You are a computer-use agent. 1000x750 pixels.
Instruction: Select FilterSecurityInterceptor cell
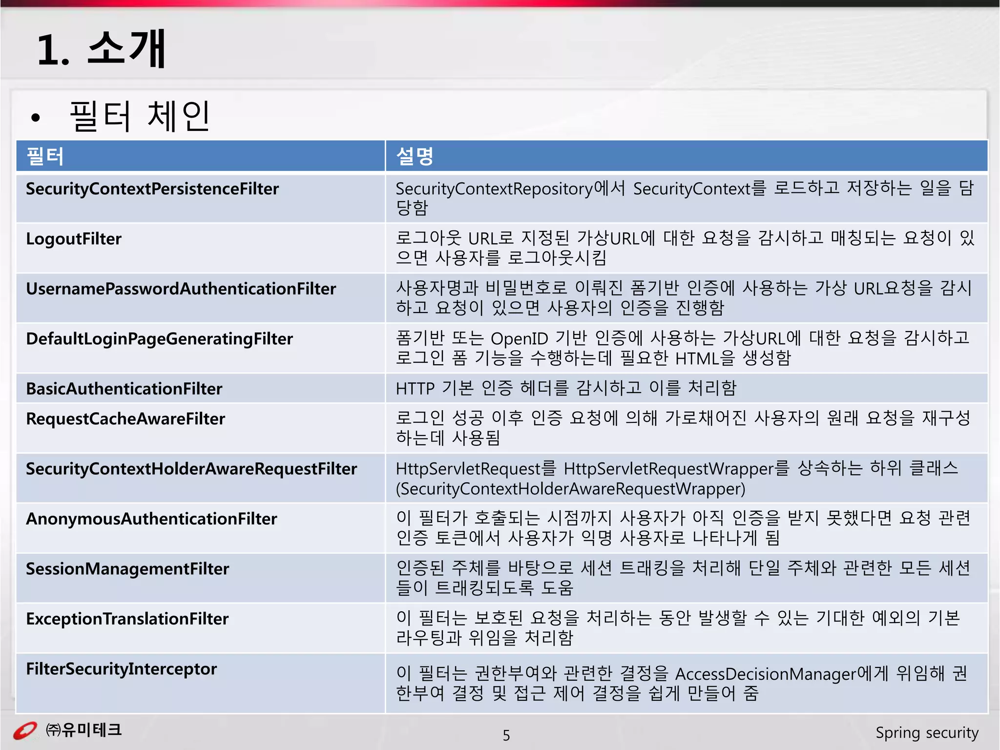[201, 684]
